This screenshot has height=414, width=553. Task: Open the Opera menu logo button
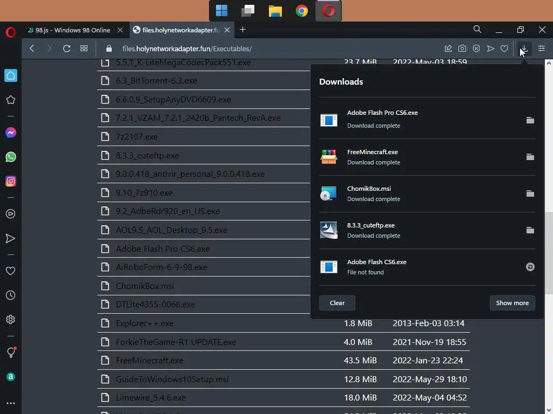[11, 32]
